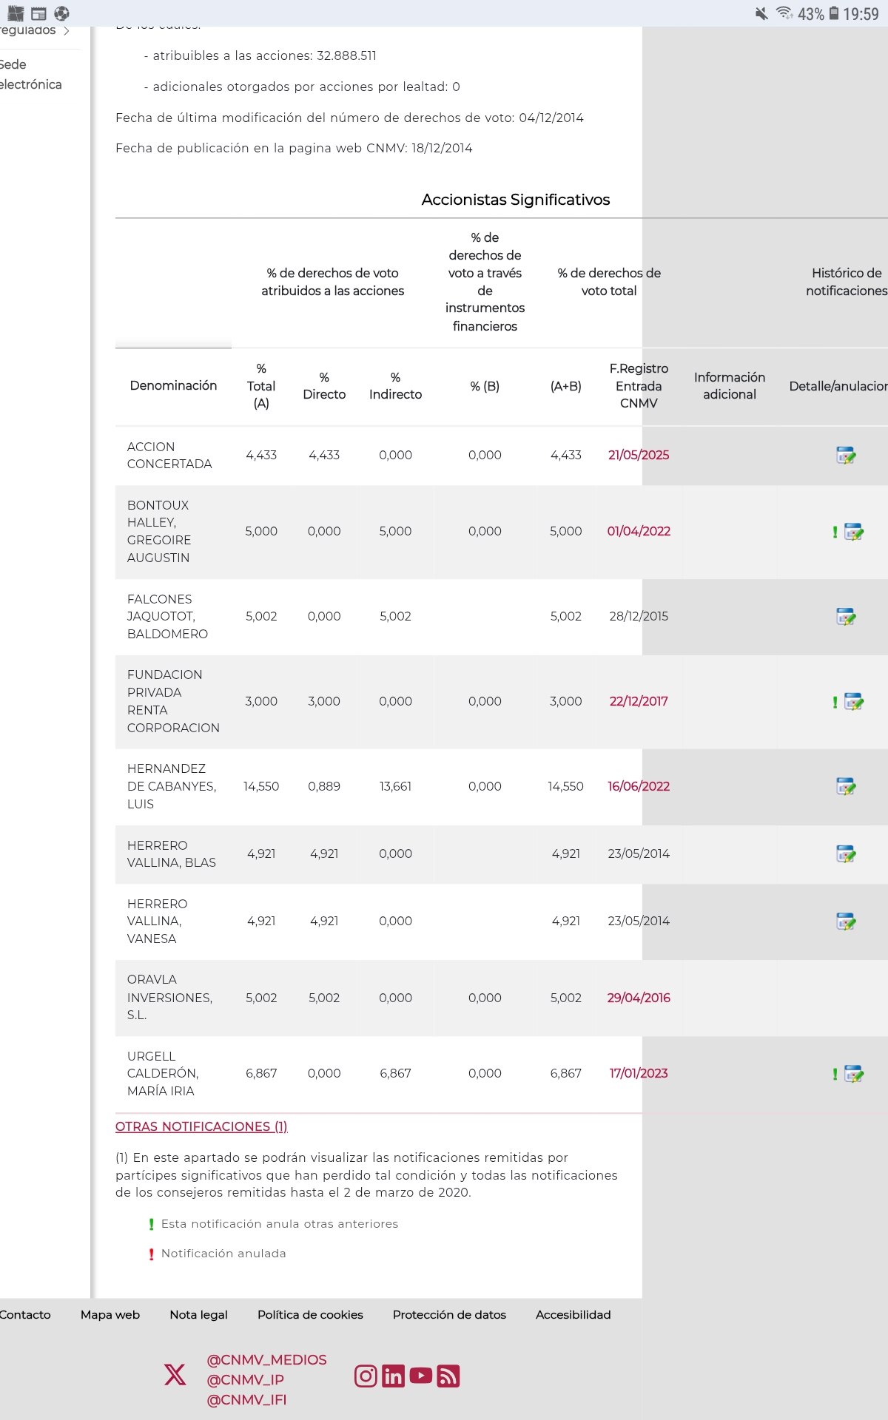Open CNMV Instagram icon
888x1420 pixels.
pyautogui.click(x=366, y=1376)
